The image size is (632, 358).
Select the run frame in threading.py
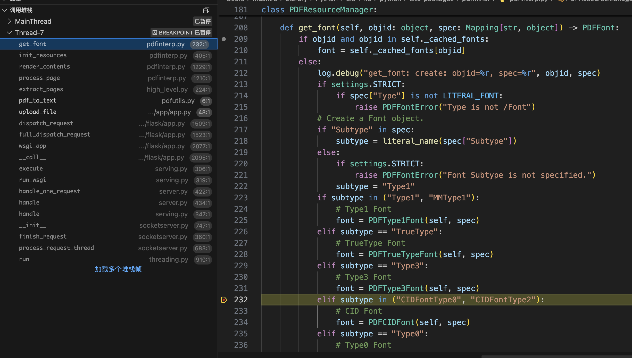click(x=109, y=259)
